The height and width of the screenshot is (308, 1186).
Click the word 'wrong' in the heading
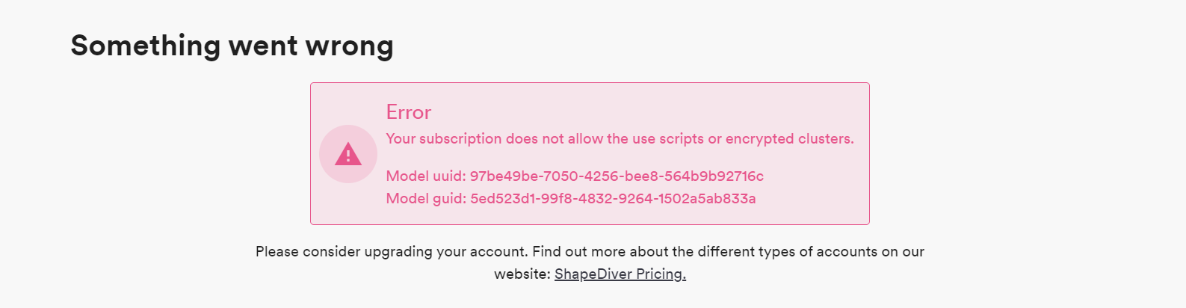tap(350, 46)
